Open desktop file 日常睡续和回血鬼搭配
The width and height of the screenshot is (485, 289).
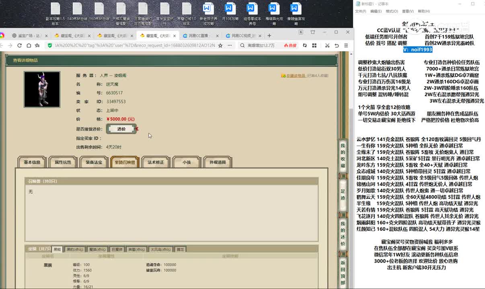143,14
